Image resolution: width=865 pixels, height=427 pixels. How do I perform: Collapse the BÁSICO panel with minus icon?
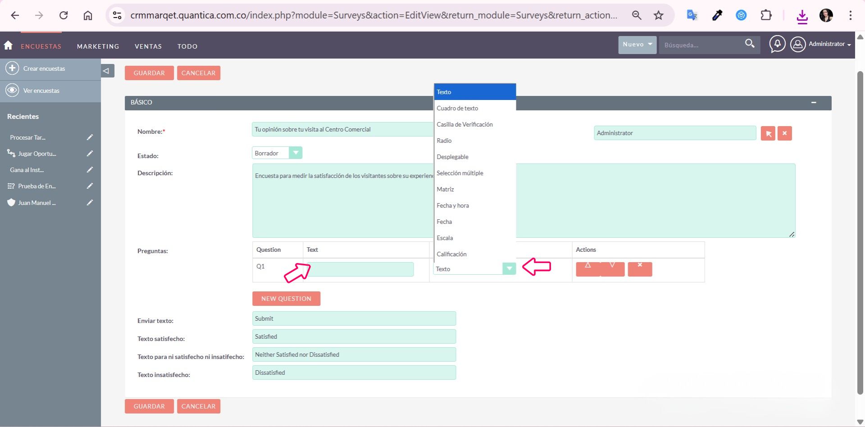click(814, 103)
